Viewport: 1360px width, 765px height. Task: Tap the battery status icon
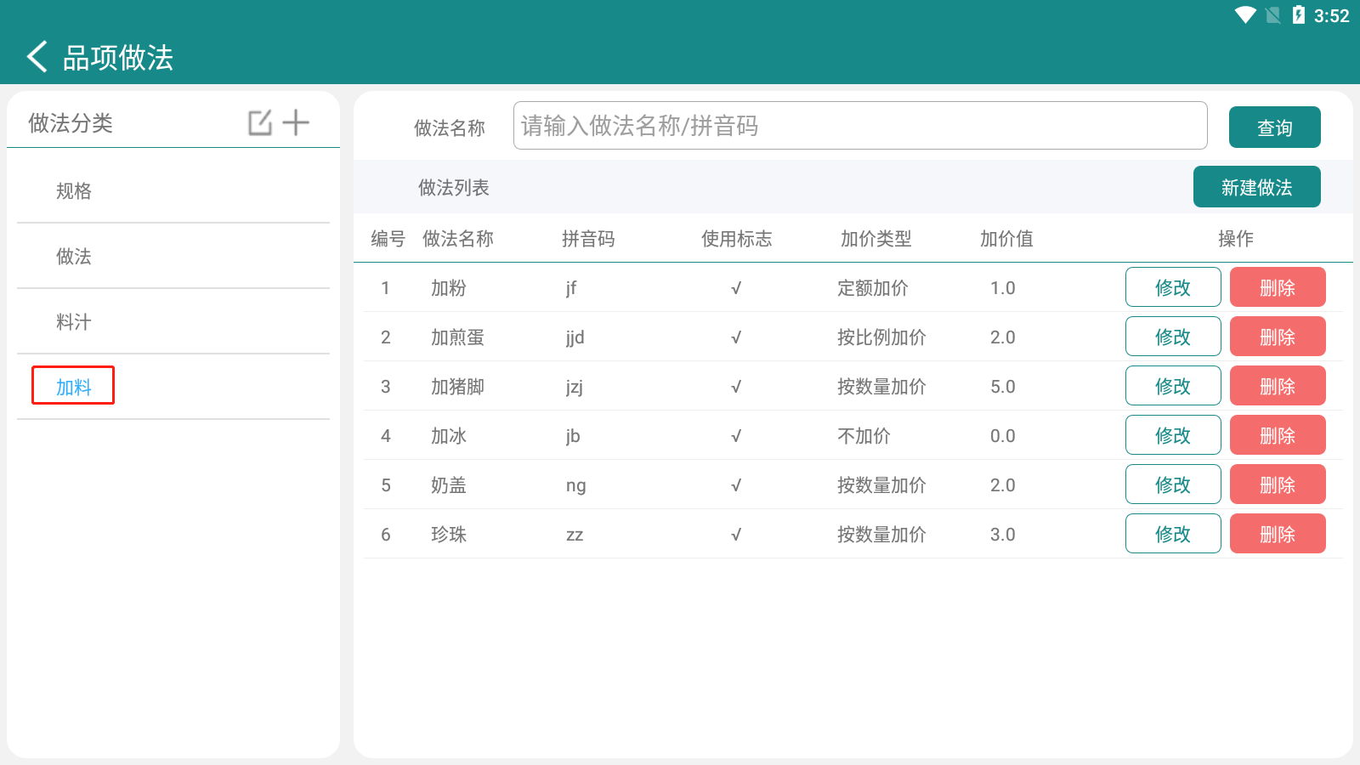pyautogui.click(x=1298, y=15)
